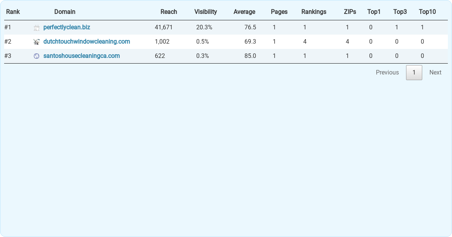Click the dutchtouchwindowcleaning.com favicon icon
This screenshot has width=452, height=237.
(x=37, y=42)
